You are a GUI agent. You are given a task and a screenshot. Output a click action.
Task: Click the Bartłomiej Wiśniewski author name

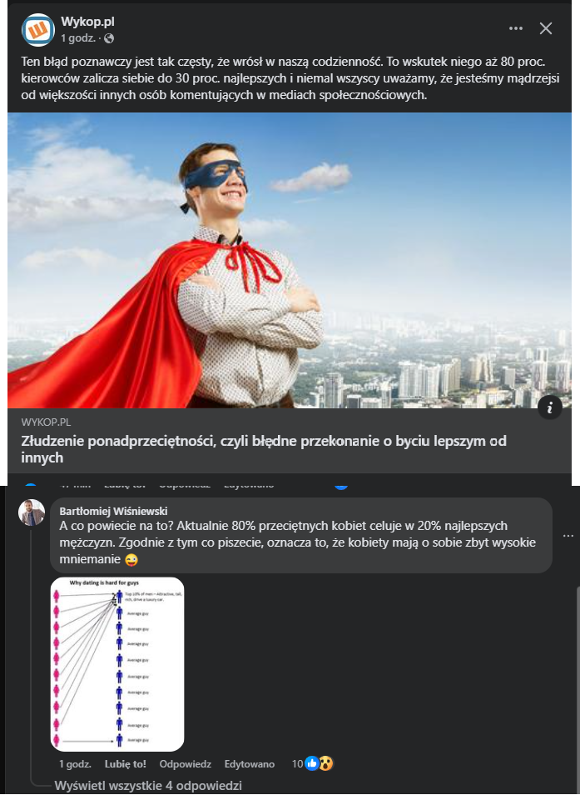click(x=115, y=511)
